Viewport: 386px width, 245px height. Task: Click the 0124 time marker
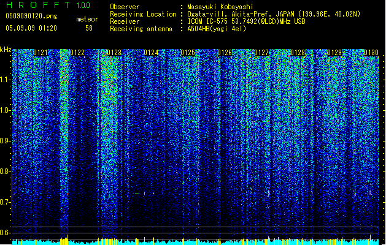click(151, 53)
